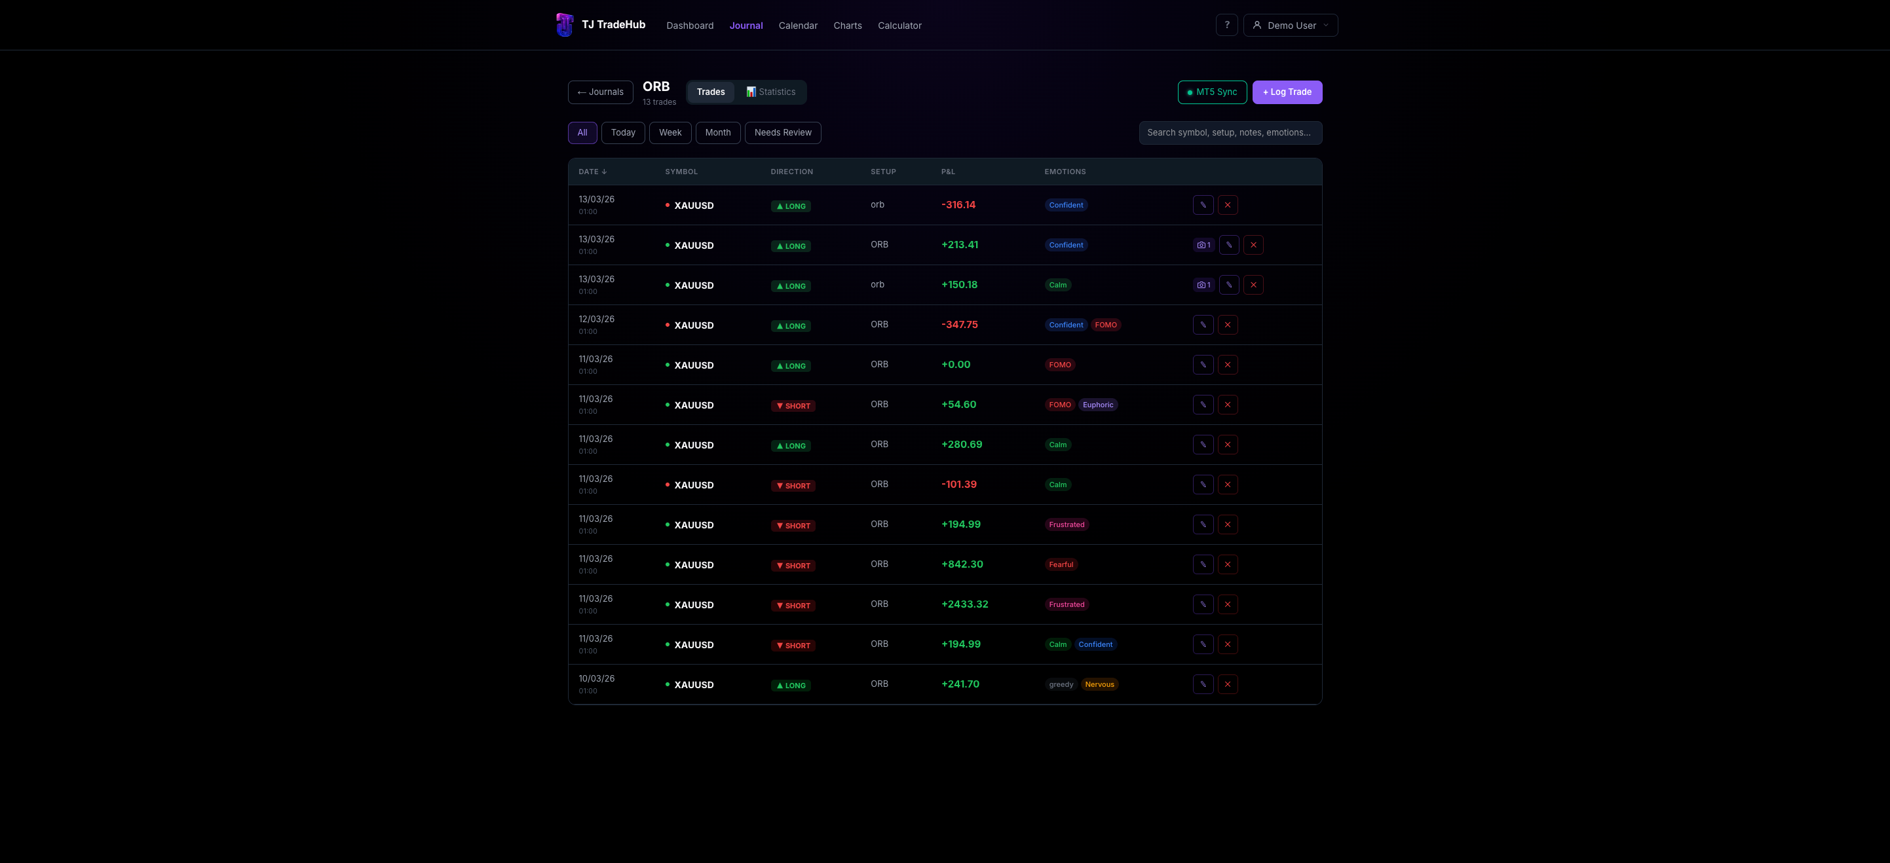Delete the -347.75 trade row
1890x863 pixels.
point(1228,325)
